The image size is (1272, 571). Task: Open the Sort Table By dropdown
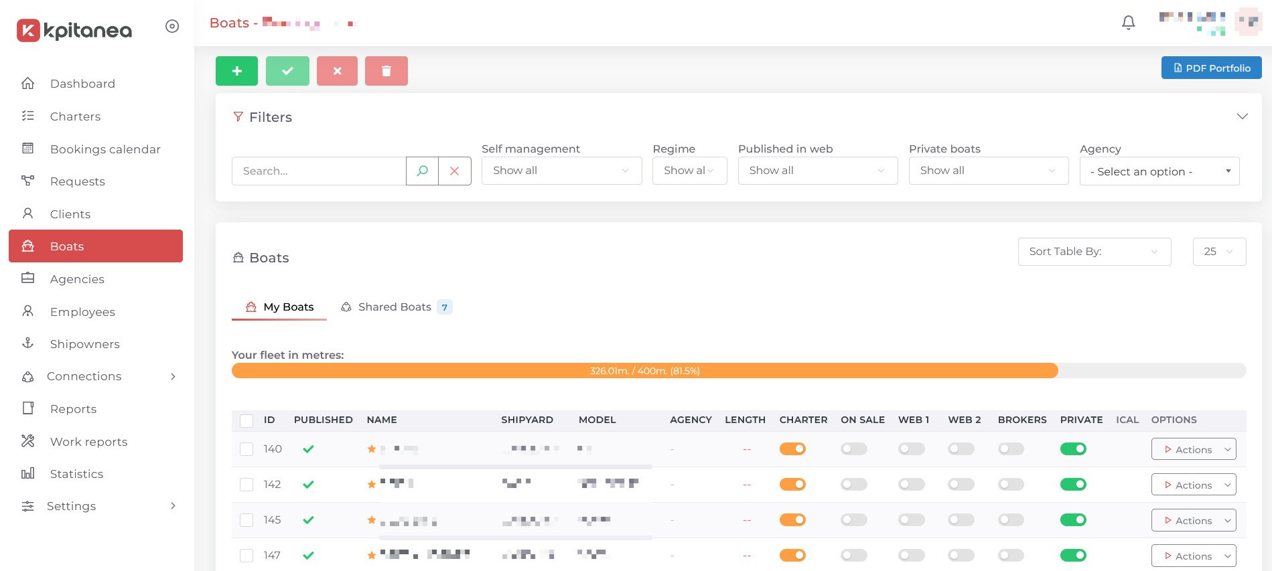1094,252
